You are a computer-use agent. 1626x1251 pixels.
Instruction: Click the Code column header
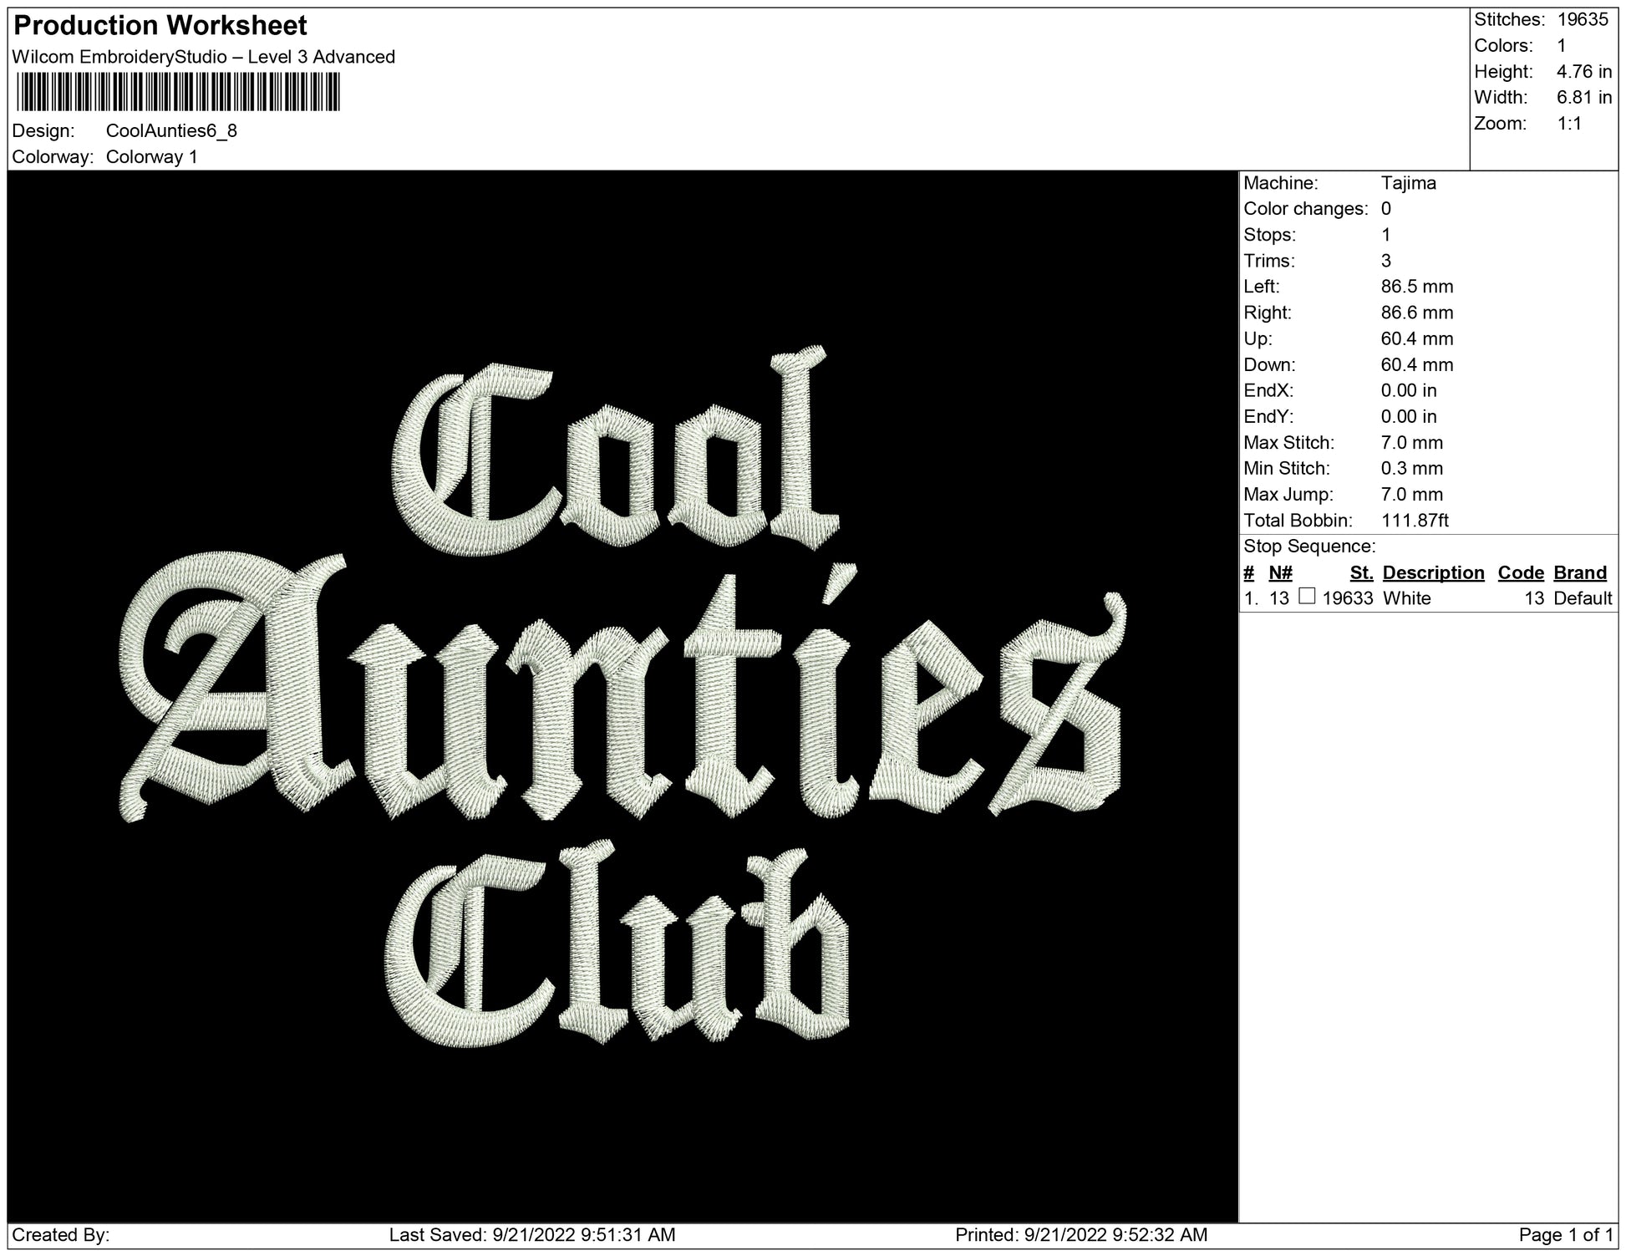point(1521,572)
